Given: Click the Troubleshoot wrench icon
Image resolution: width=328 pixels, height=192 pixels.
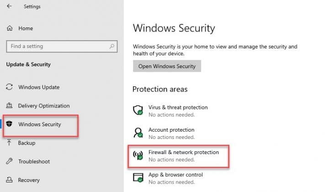Looking at the screenshot, I should [9, 161].
